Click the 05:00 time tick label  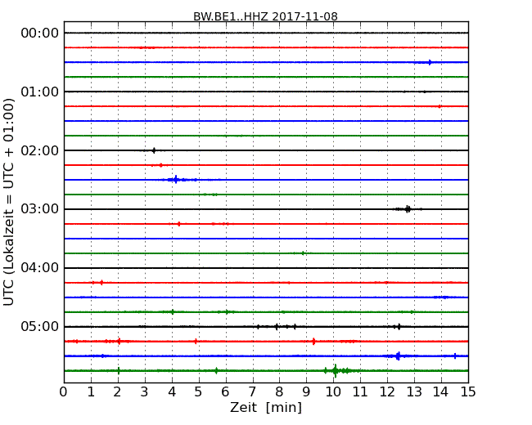pos(40,326)
